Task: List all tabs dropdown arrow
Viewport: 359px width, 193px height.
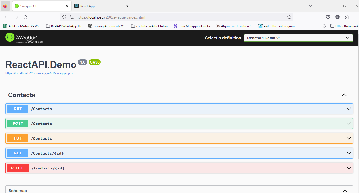Action: (x=310, y=6)
